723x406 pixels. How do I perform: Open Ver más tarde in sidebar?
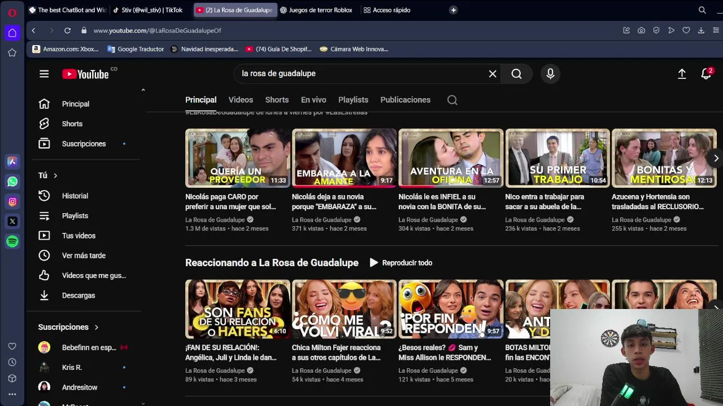coord(83,255)
